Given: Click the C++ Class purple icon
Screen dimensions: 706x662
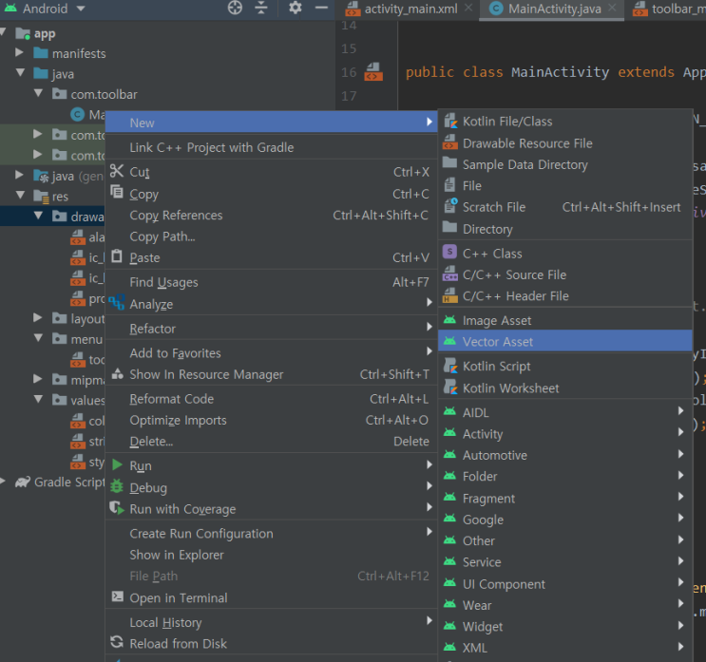Looking at the screenshot, I should tap(449, 252).
